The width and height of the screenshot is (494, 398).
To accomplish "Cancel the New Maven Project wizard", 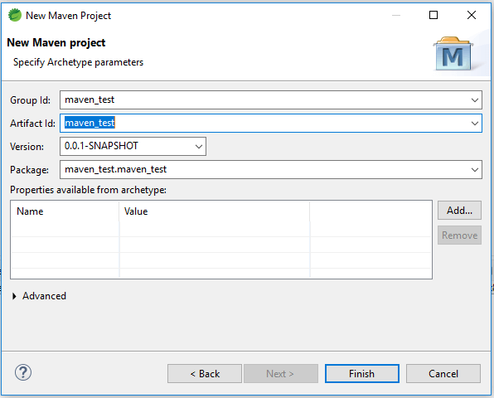I will tap(443, 374).
